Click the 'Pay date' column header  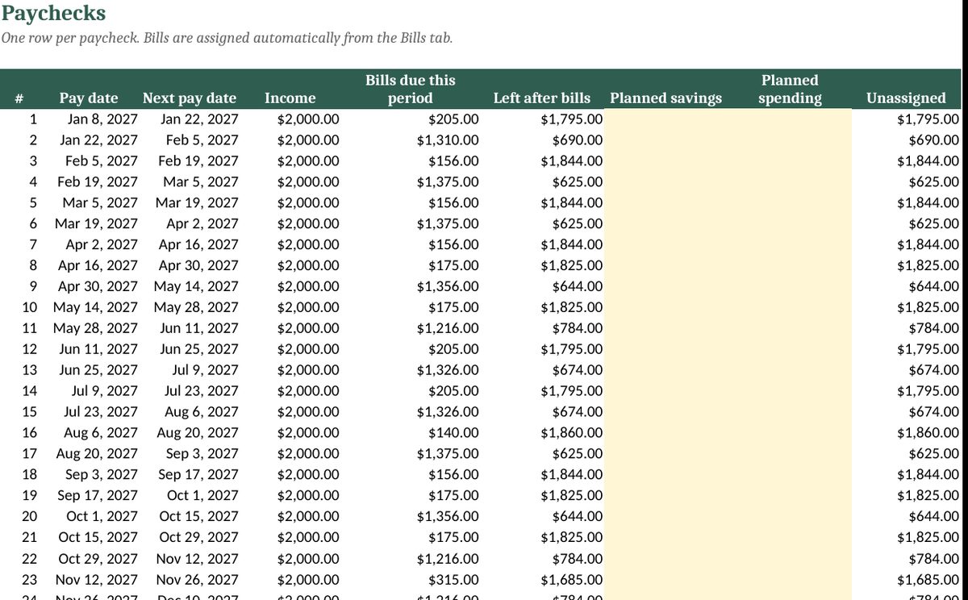pos(89,98)
